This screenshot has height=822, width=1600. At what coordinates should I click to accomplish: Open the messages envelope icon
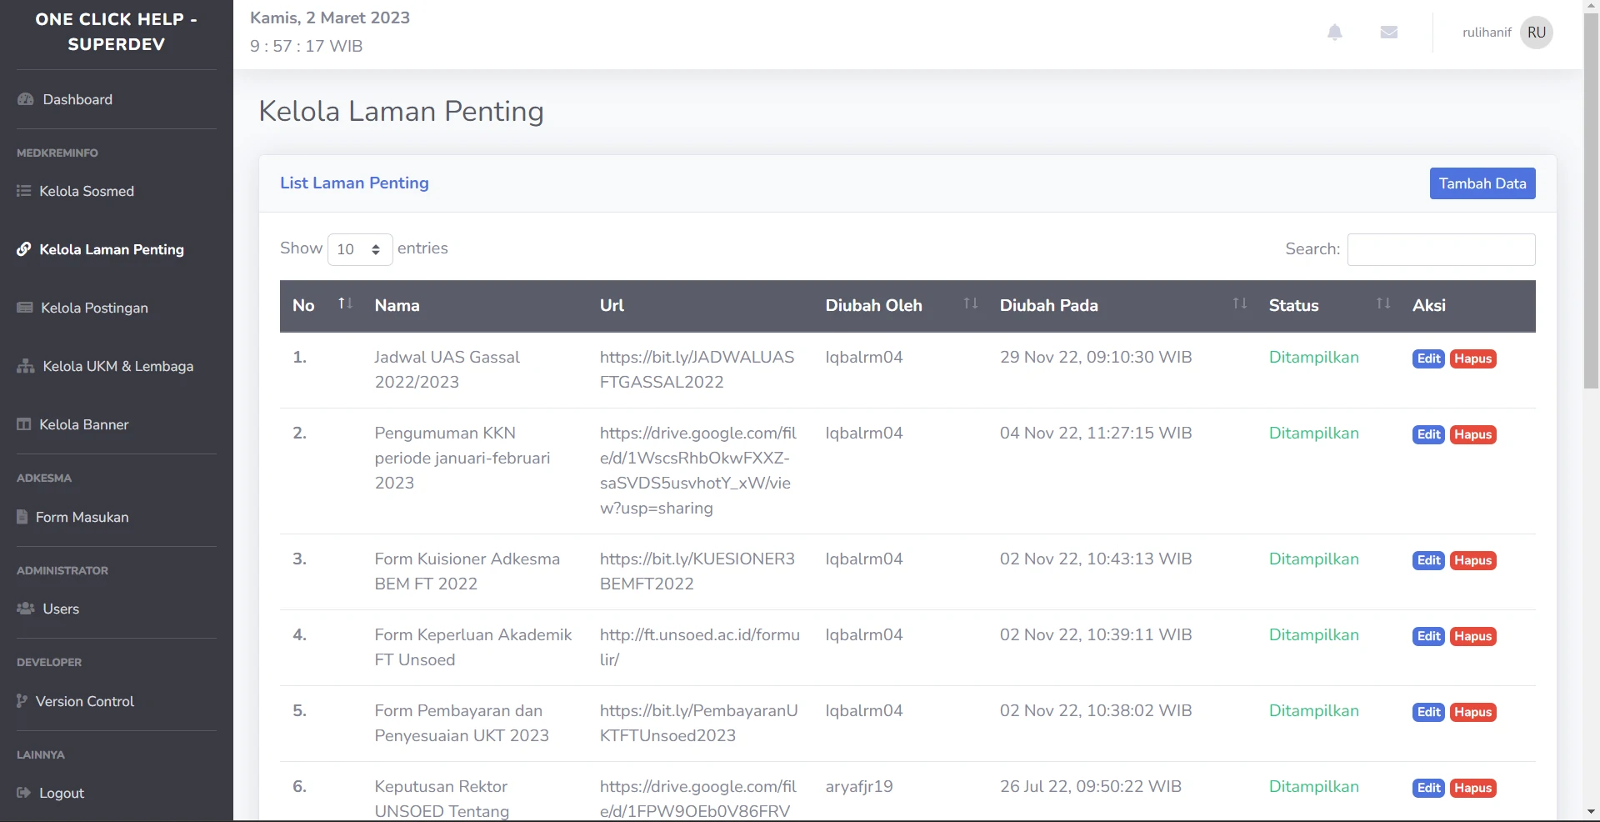click(1388, 33)
